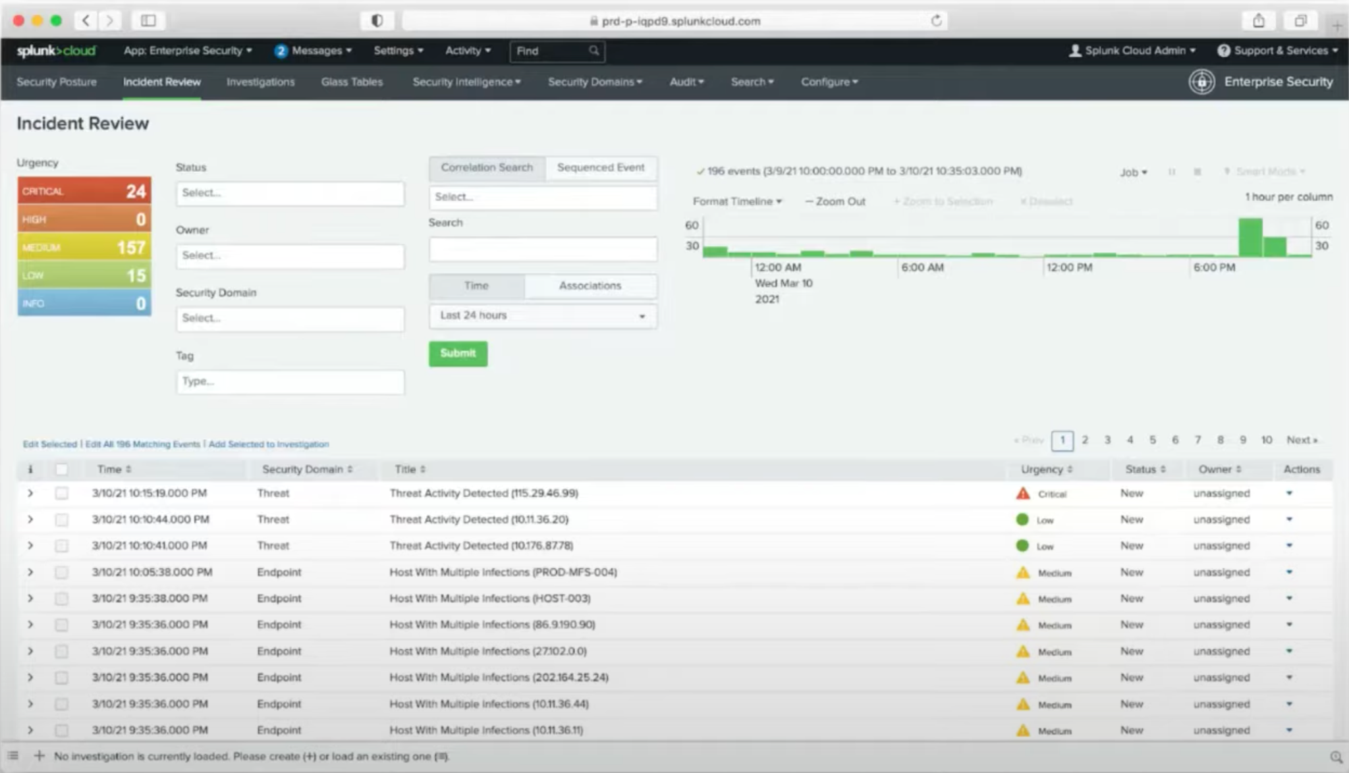Click the browser page reload icon
Image resolution: width=1349 pixels, height=773 pixels.
coord(936,21)
